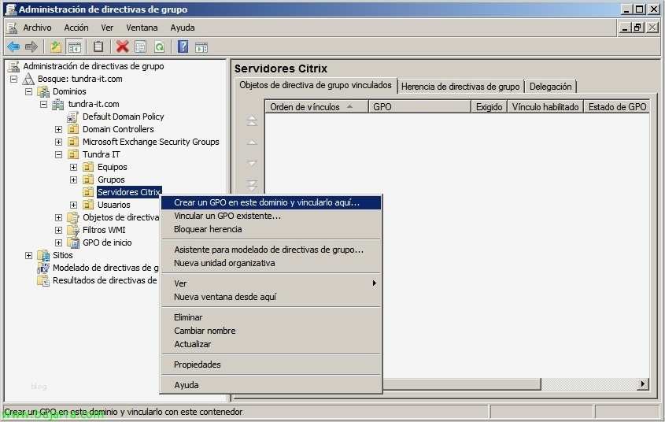Click 'Propiedades' in the context menu
This screenshot has width=665, height=422.
(271, 365)
